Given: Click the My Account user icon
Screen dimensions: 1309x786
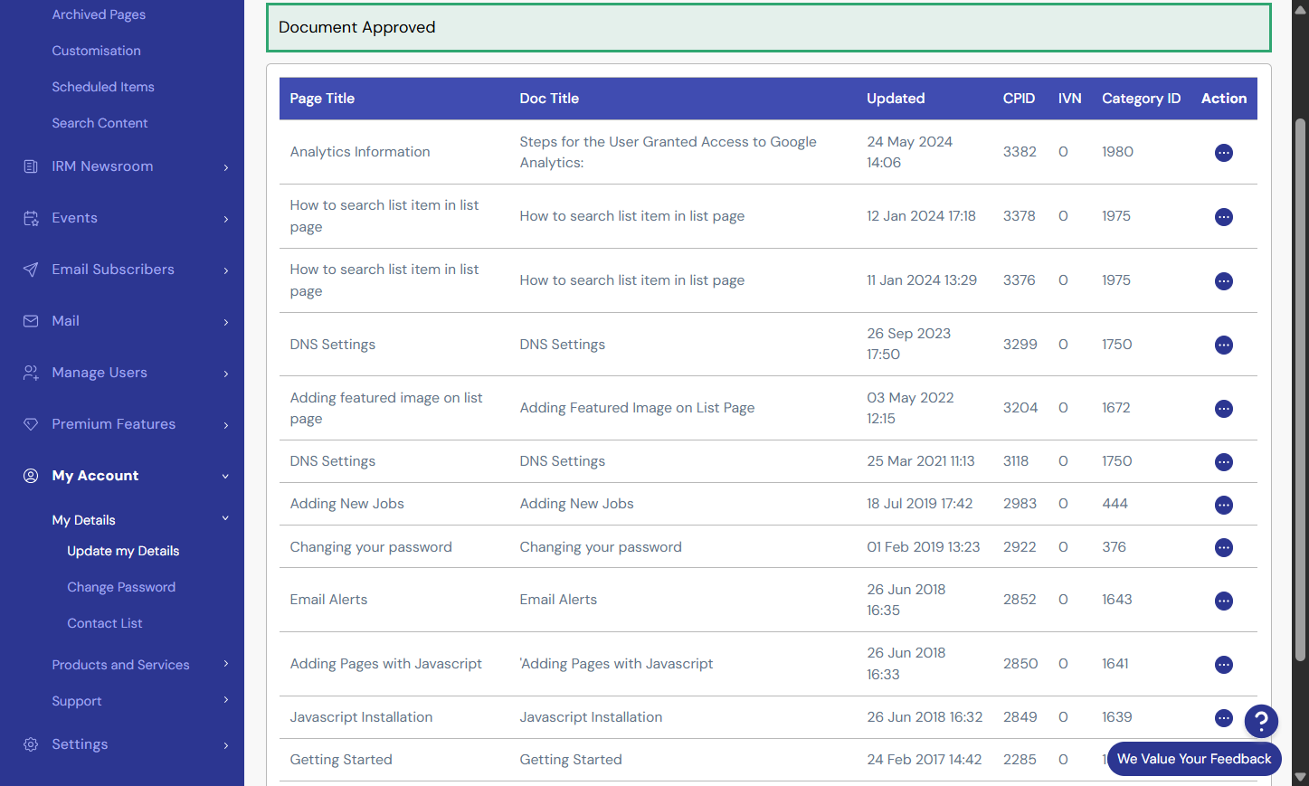Looking at the screenshot, I should (x=31, y=476).
